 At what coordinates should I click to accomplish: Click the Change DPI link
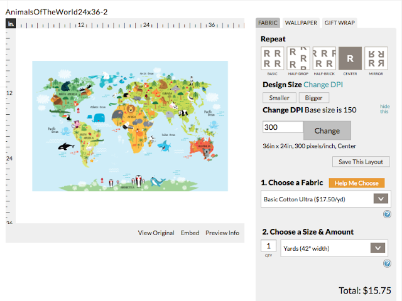click(323, 85)
